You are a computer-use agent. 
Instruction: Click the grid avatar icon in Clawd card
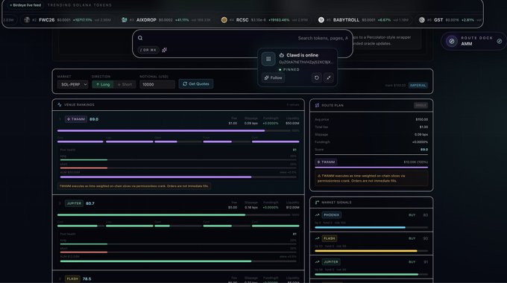pyautogui.click(x=268, y=59)
